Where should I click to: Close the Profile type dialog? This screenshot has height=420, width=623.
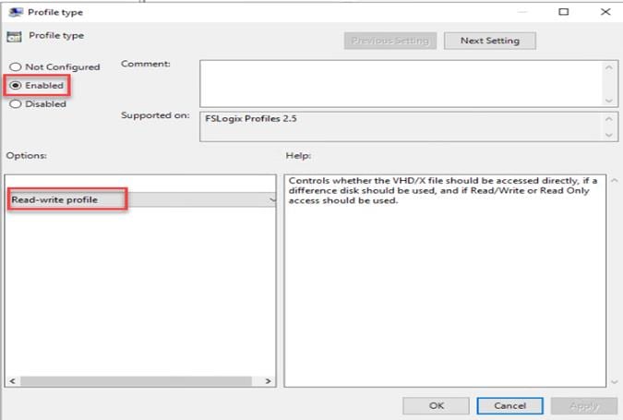605,11
